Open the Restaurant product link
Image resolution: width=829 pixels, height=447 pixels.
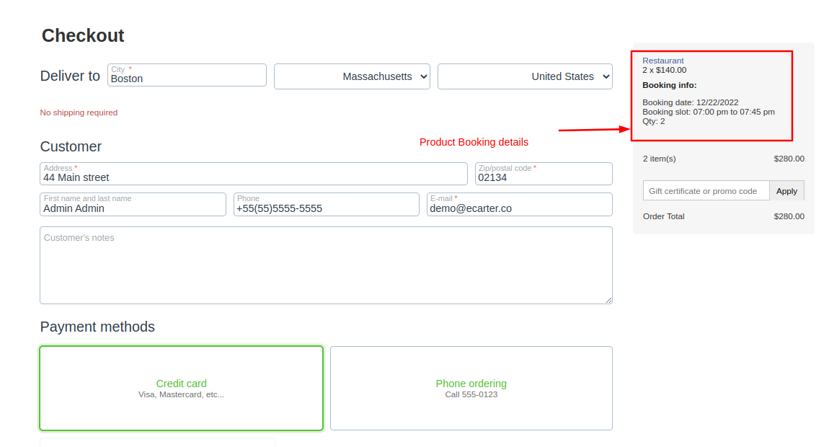click(662, 61)
